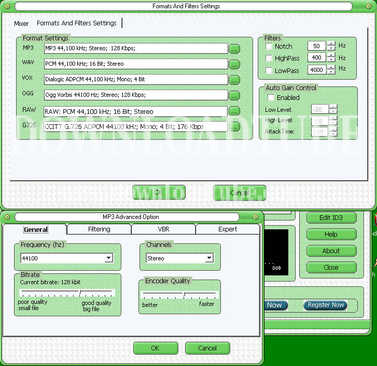Select Formats And Filters Settings tab
377x366 pixels.
76,23
